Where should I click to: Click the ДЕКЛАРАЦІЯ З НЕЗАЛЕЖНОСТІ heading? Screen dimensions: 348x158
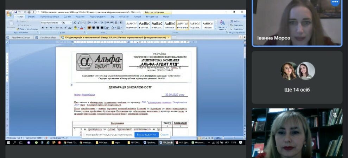130,87
